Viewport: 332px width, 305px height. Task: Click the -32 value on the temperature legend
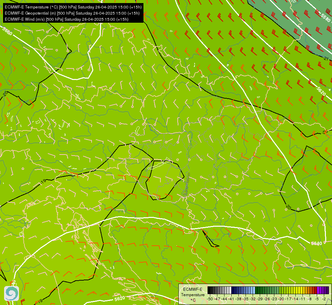253,299
